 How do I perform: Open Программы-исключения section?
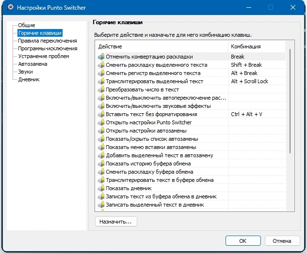point(48,48)
